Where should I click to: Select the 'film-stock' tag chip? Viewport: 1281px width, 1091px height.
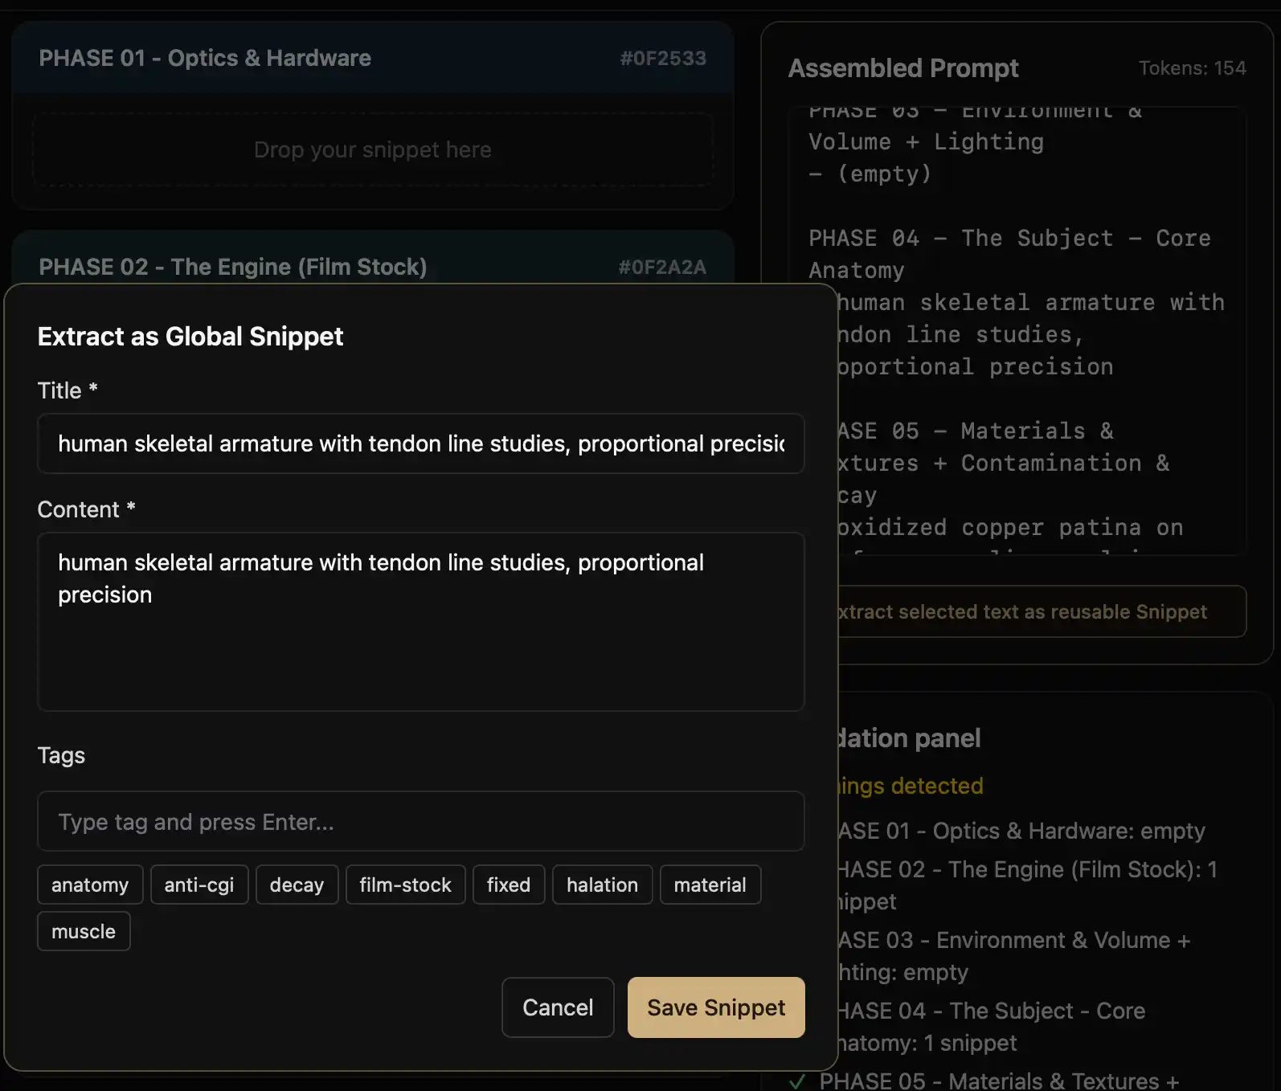click(x=405, y=885)
